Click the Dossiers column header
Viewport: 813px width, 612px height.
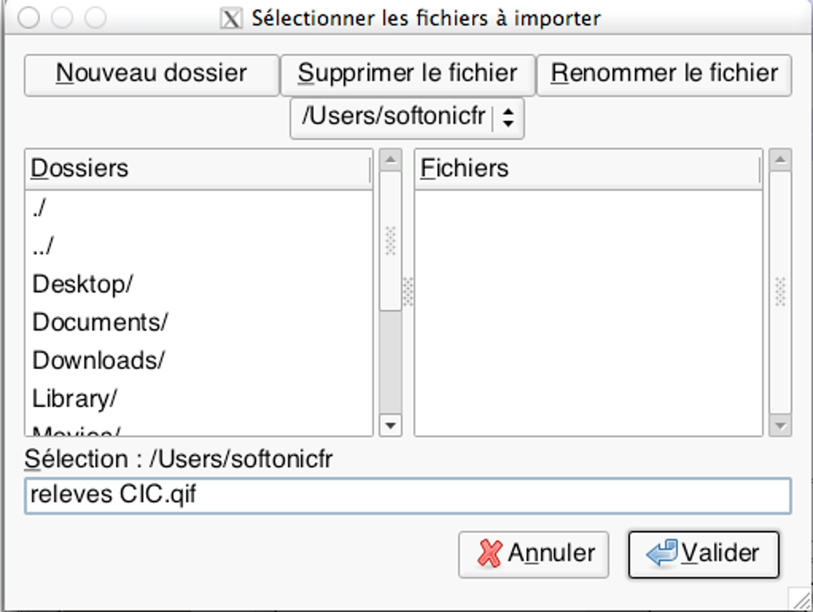[x=198, y=169]
